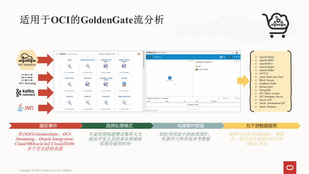Click the Apache HDFS list item

click(x=267, y=60)
